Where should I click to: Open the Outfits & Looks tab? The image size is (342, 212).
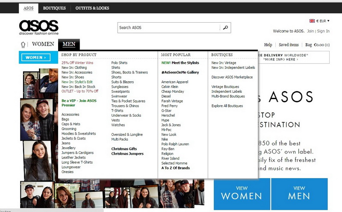click(x=92, y=8)
